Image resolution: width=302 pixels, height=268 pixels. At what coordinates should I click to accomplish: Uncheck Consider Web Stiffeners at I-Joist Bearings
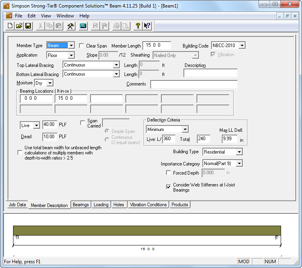pos(168,187)
